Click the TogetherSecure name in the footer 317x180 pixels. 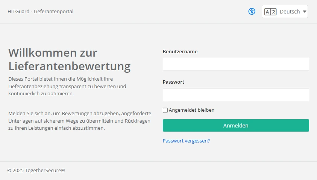pyautogui.click(x=45, y=171)
